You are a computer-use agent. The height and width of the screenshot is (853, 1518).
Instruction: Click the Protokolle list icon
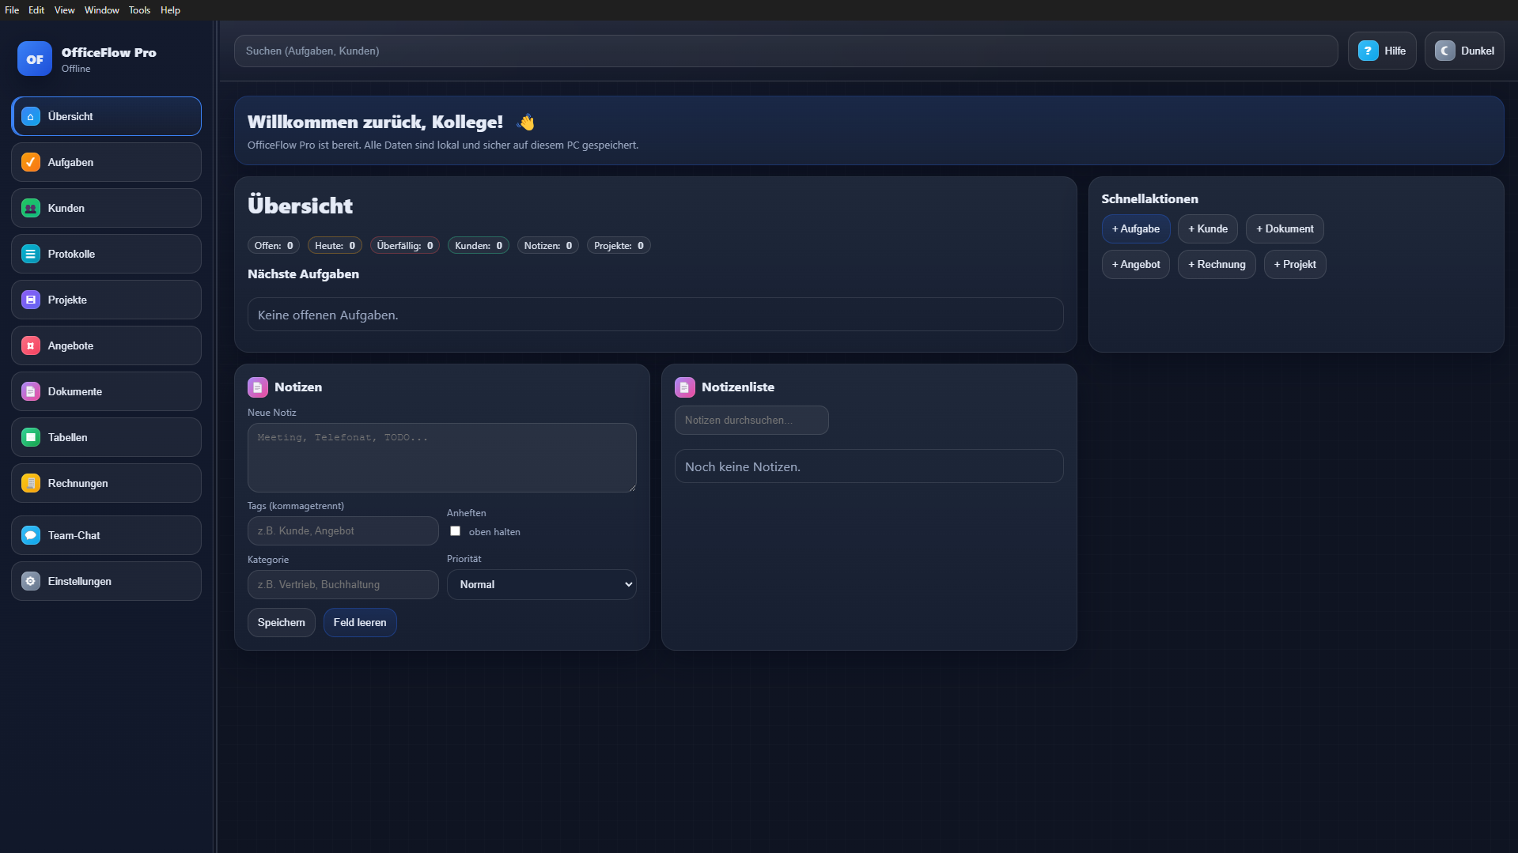click(31, 254)
